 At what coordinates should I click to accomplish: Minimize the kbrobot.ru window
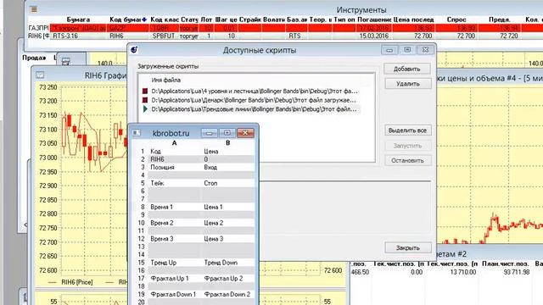210,133
